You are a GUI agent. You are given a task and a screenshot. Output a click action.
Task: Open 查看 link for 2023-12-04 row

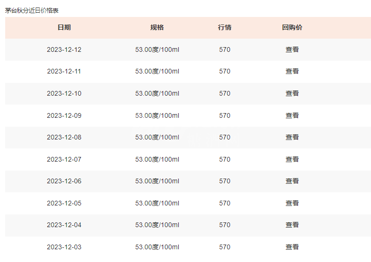pos(292,225)
